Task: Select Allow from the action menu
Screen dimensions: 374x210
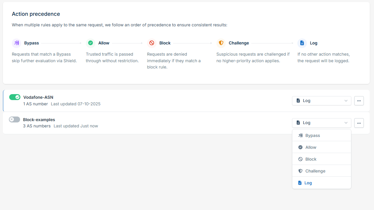Action: coord(321,147)
